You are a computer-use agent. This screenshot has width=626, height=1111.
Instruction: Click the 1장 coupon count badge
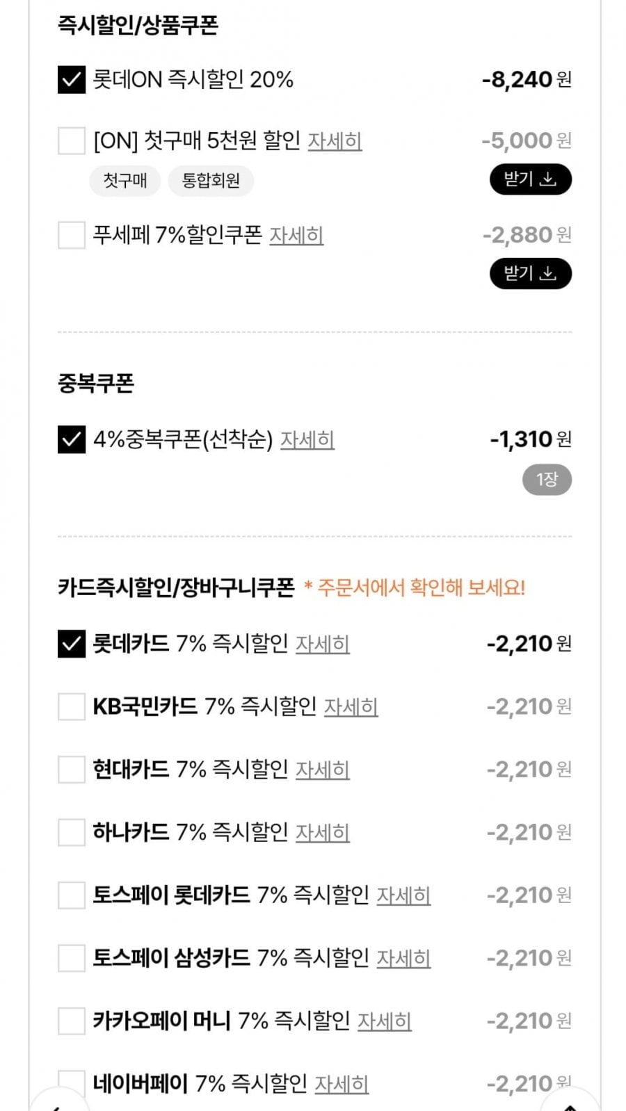point(547,480)
